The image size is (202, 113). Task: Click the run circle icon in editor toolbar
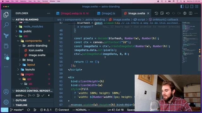click(185, 13)
